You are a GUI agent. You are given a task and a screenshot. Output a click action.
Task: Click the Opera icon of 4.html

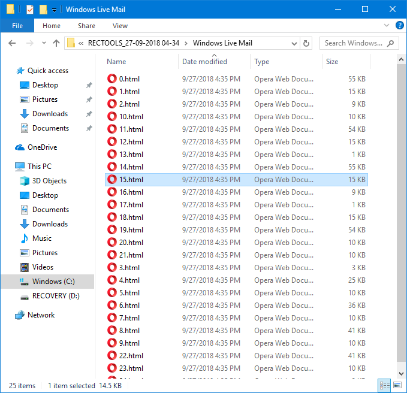click(112, 280)
